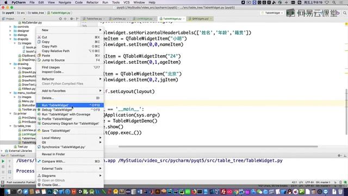The width and height of the screenshot is (348, 196).
Task: Click the Run panel settings gear
Action: tap(339, 156)
